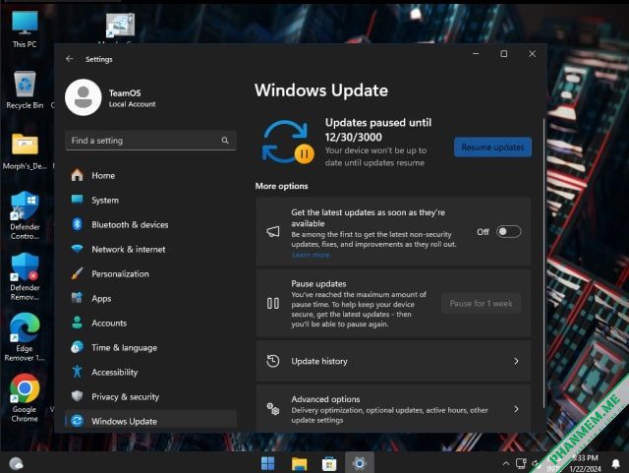Open Advanced options row

click(393, 409)
